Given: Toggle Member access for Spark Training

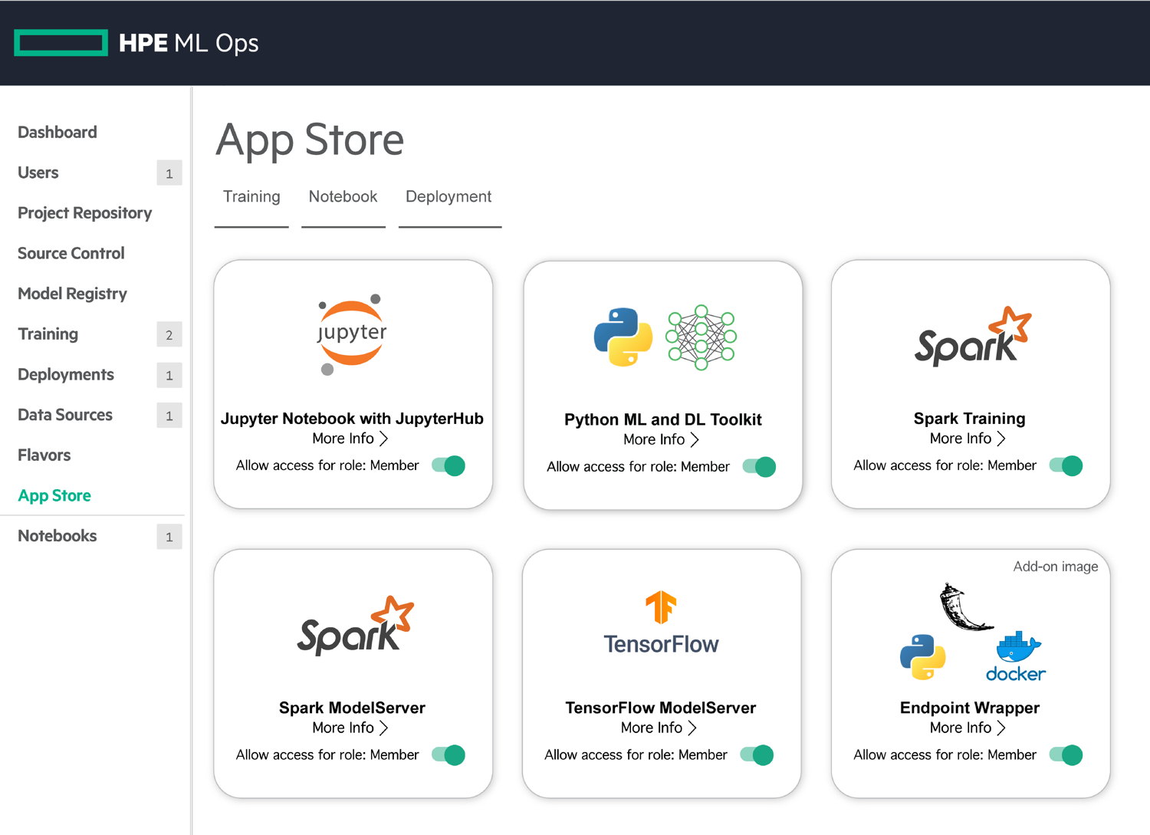Looking at the screenshot, I should point(1066,465).
